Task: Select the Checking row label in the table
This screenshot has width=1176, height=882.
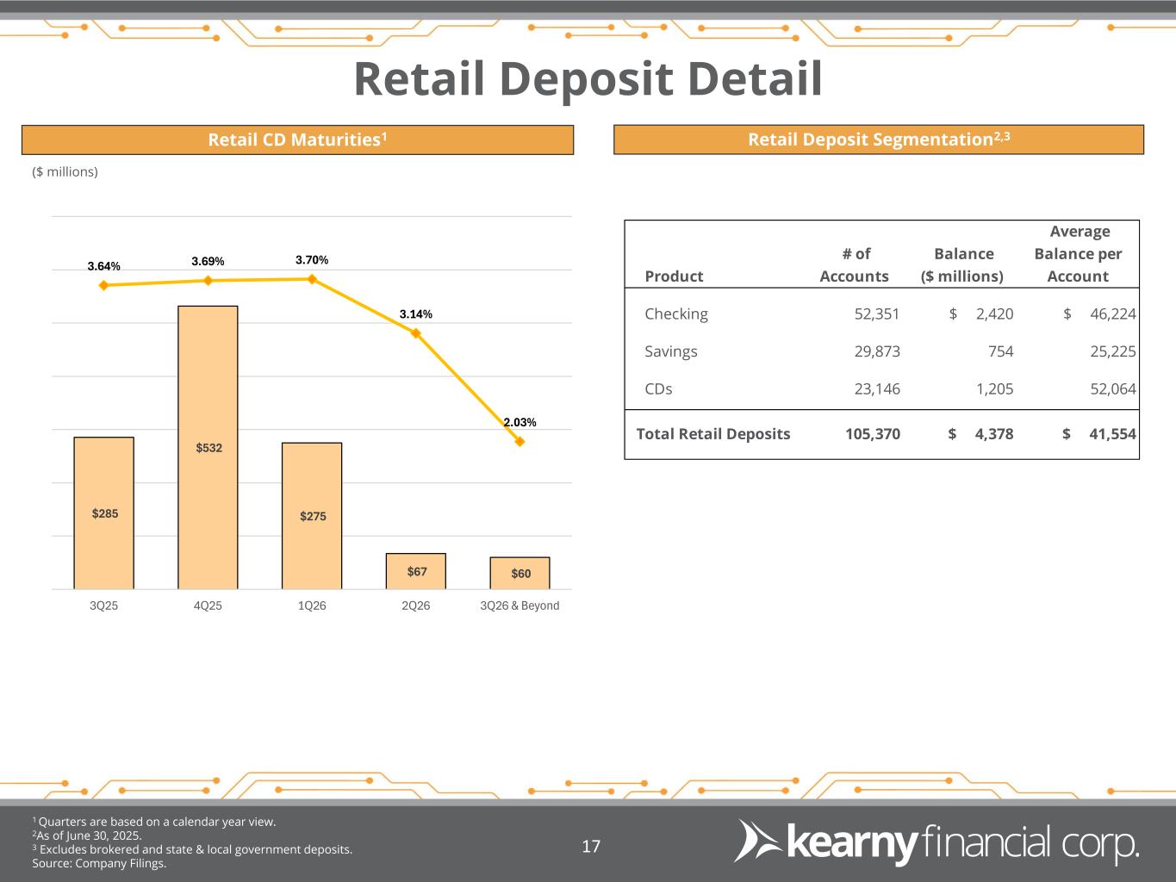Action: click(676, 314)
